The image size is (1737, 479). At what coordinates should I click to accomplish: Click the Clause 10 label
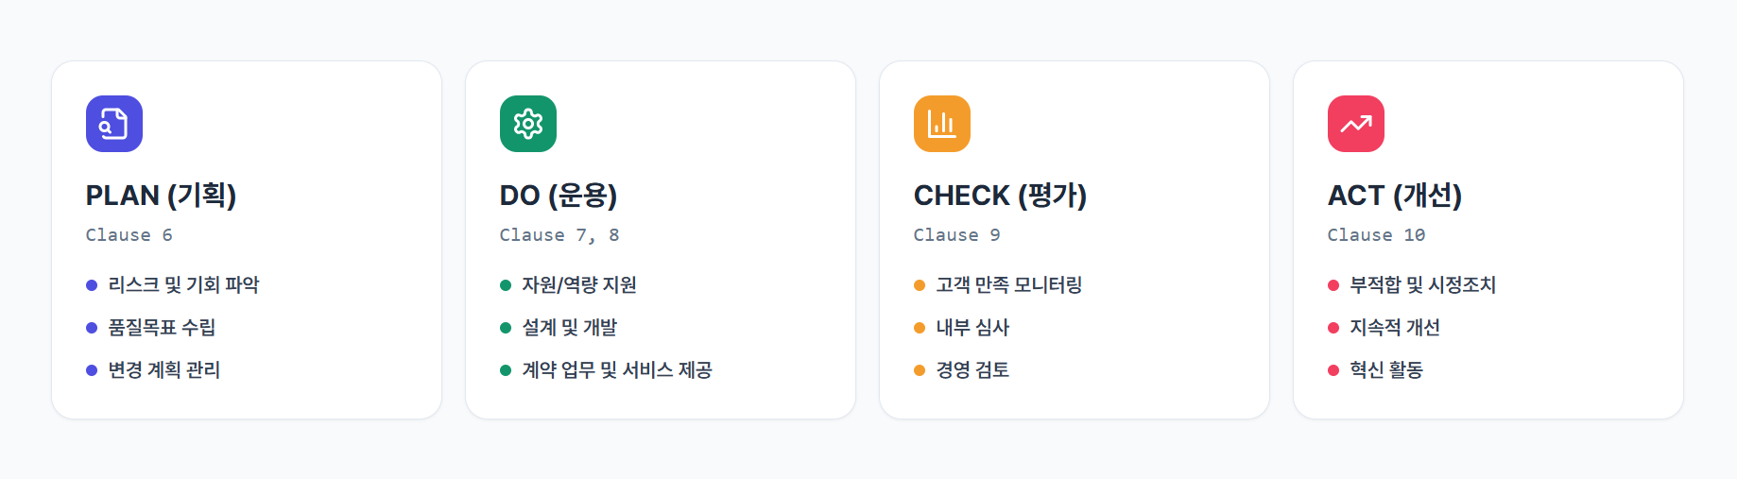1376,235
